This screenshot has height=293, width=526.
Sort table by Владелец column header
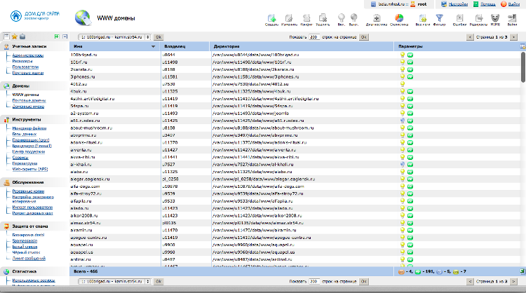click(185, 46)
